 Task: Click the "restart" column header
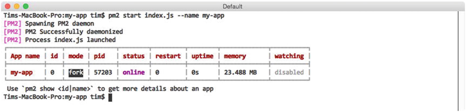coord(168,56)
